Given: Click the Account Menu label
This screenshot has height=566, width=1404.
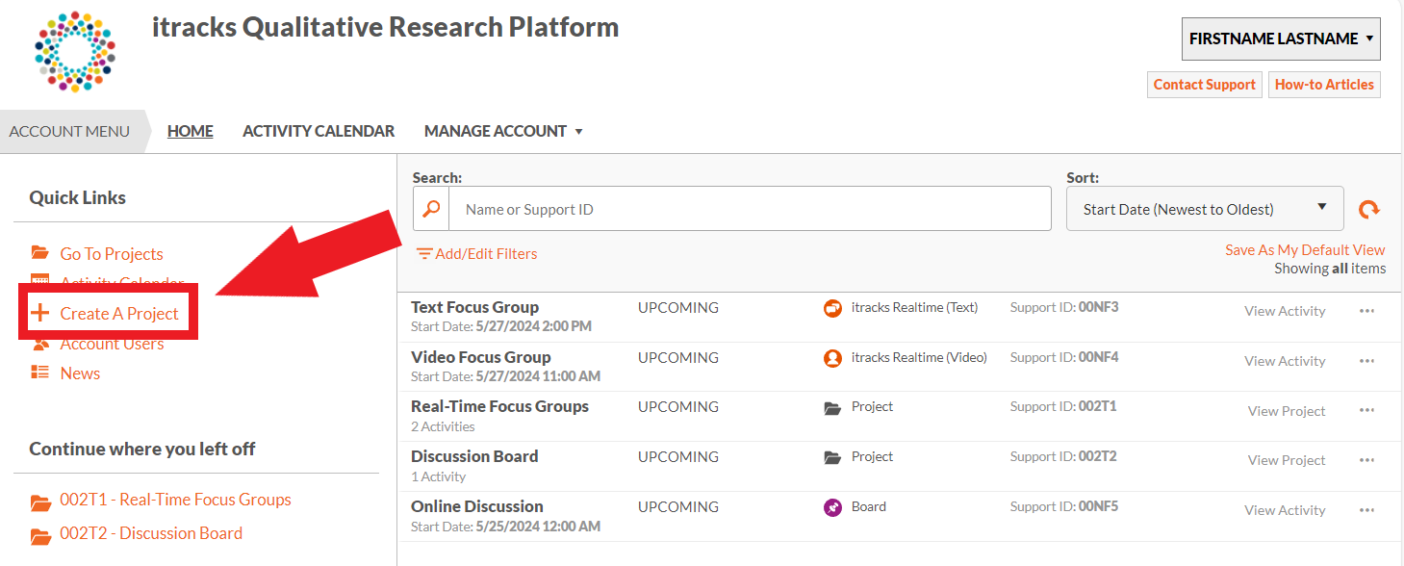Looking at the screenshot, I should [69, 131].
